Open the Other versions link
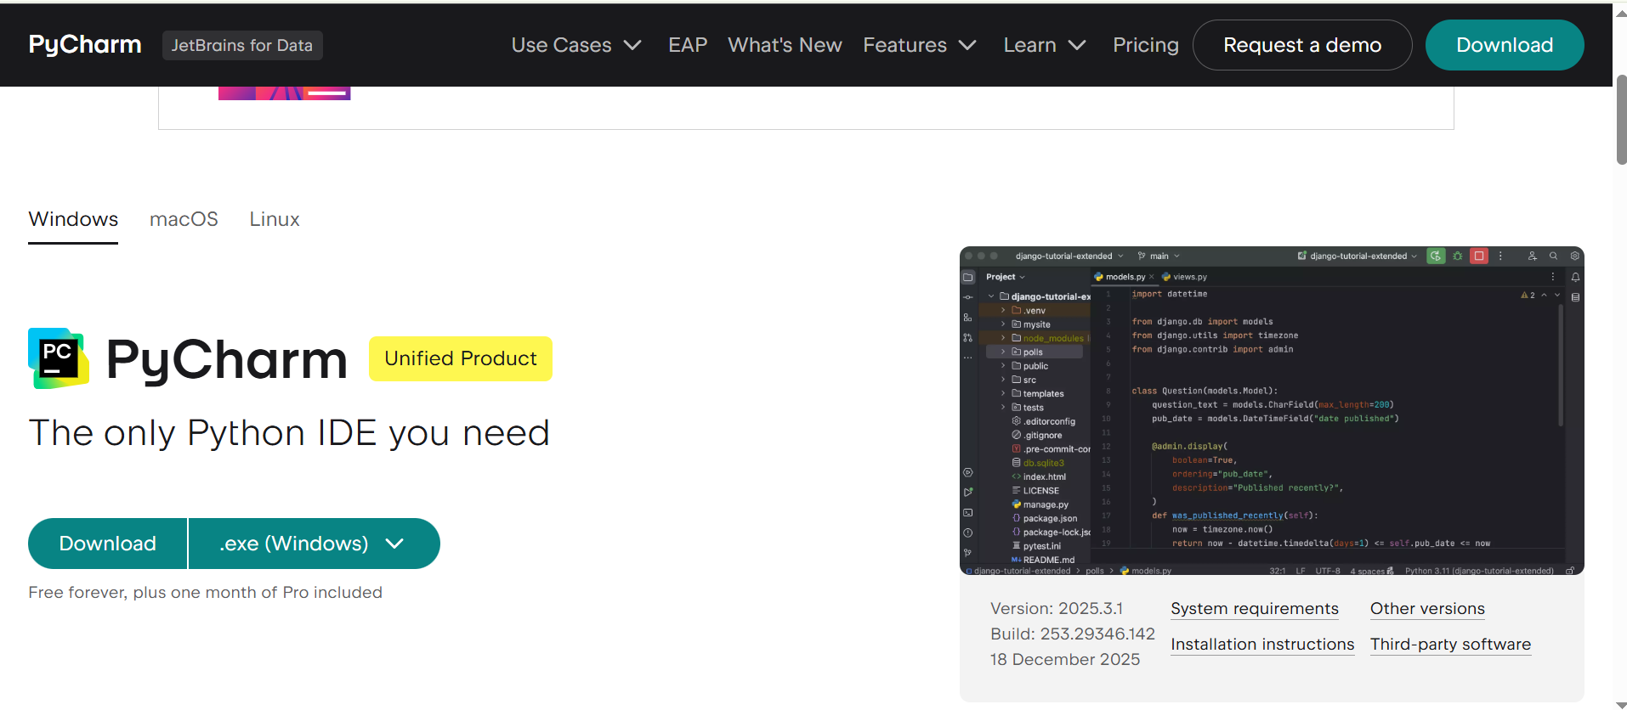Image resolution: width=1627 pixels, height=710 pixels. [x=1427, y=609]
